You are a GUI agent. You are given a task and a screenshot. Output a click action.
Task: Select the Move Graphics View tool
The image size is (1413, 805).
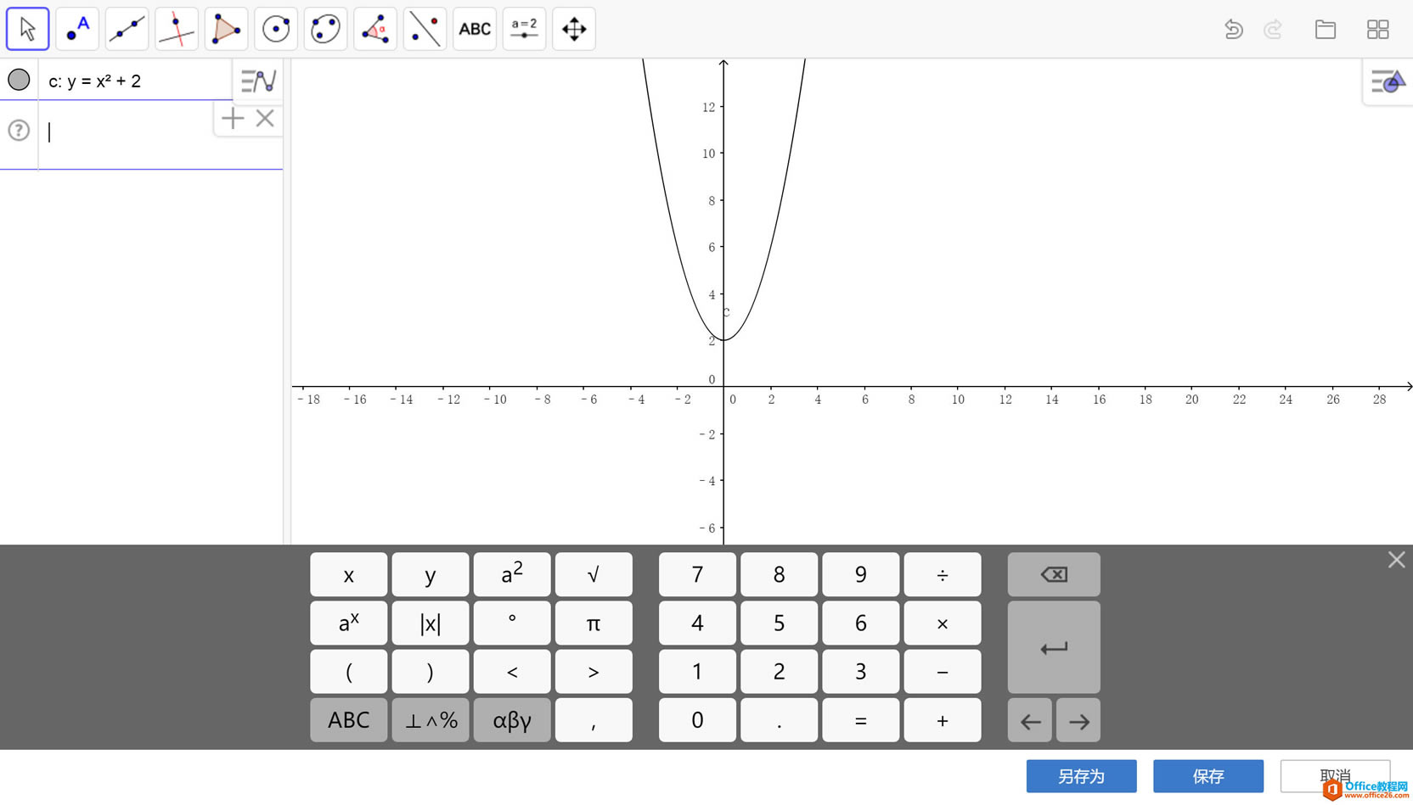click(574, 29)
